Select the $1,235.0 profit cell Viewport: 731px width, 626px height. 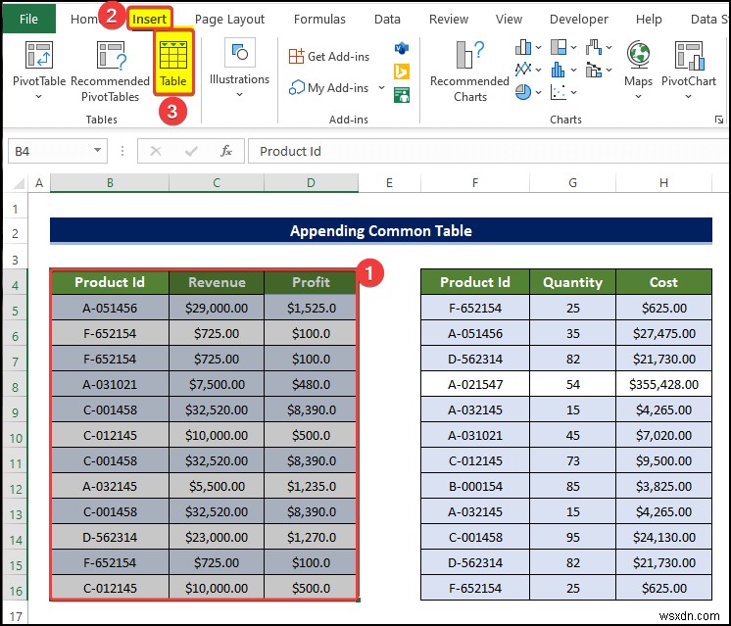point(311,486)
